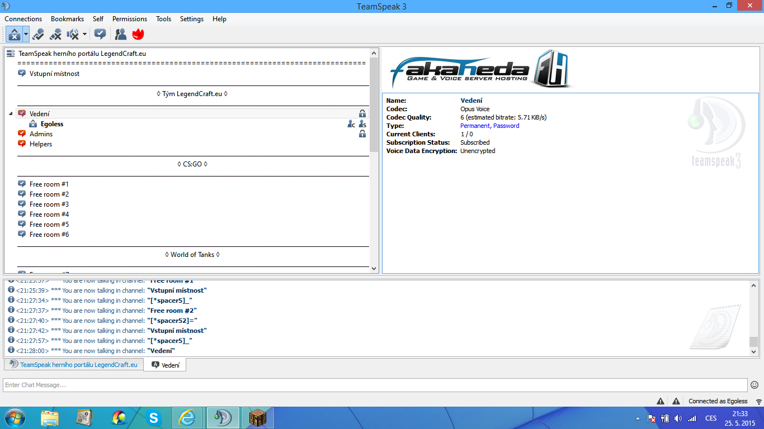Click the red devil mask toolbar icon
The width and height of the screenshot is (764, 429).
point(138,35)
